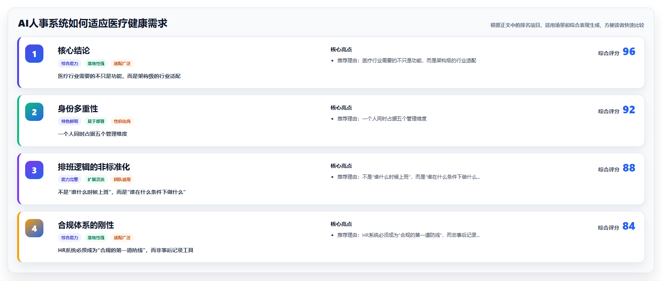
Task: Click the score 96 value
Action: [x=629, y=52]
